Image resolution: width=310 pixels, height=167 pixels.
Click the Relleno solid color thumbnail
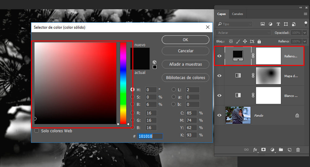coord(238,56)
